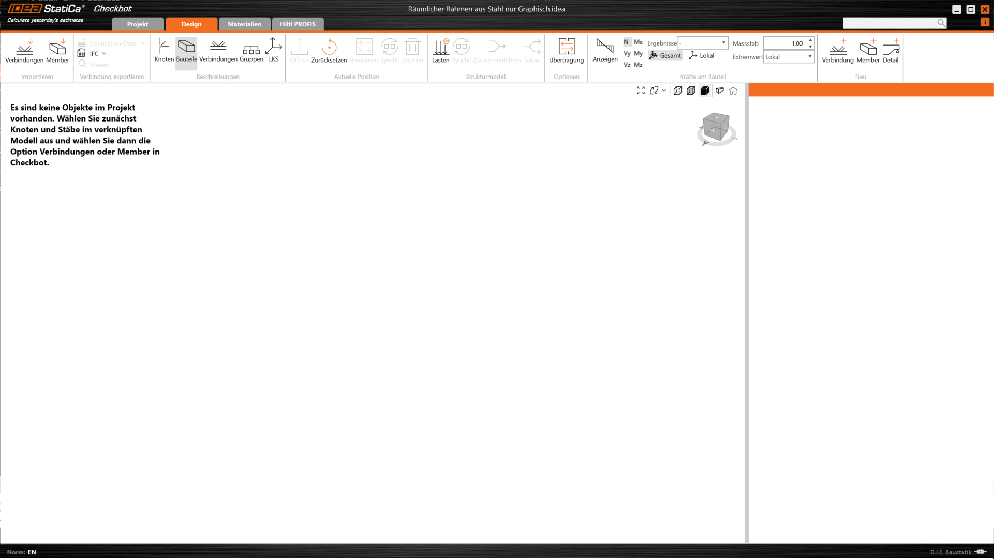Select solid view mode icon
The image size is (994, 559).
705,90
